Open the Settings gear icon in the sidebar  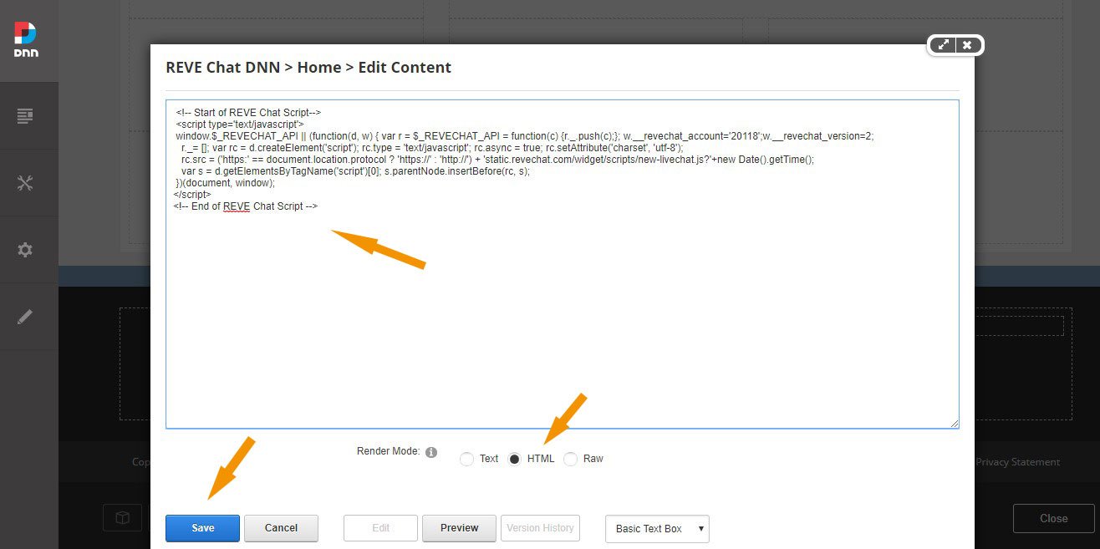click(x=25, y=250)
